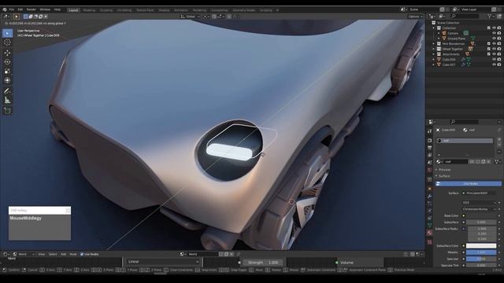Click the Subsurface Color swatch
Image resolution: width=504 pixels, height=283 pixels.
pyautogui.click(x=481, y=246)
